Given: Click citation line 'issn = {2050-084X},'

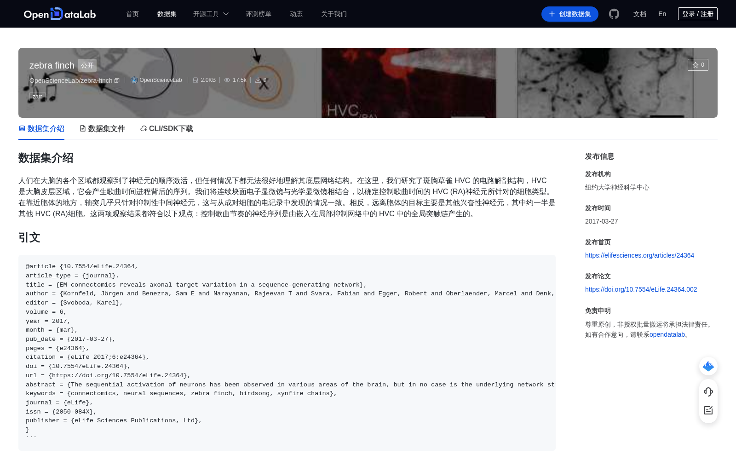Looking at the screenshot, I should coord(61,412).
